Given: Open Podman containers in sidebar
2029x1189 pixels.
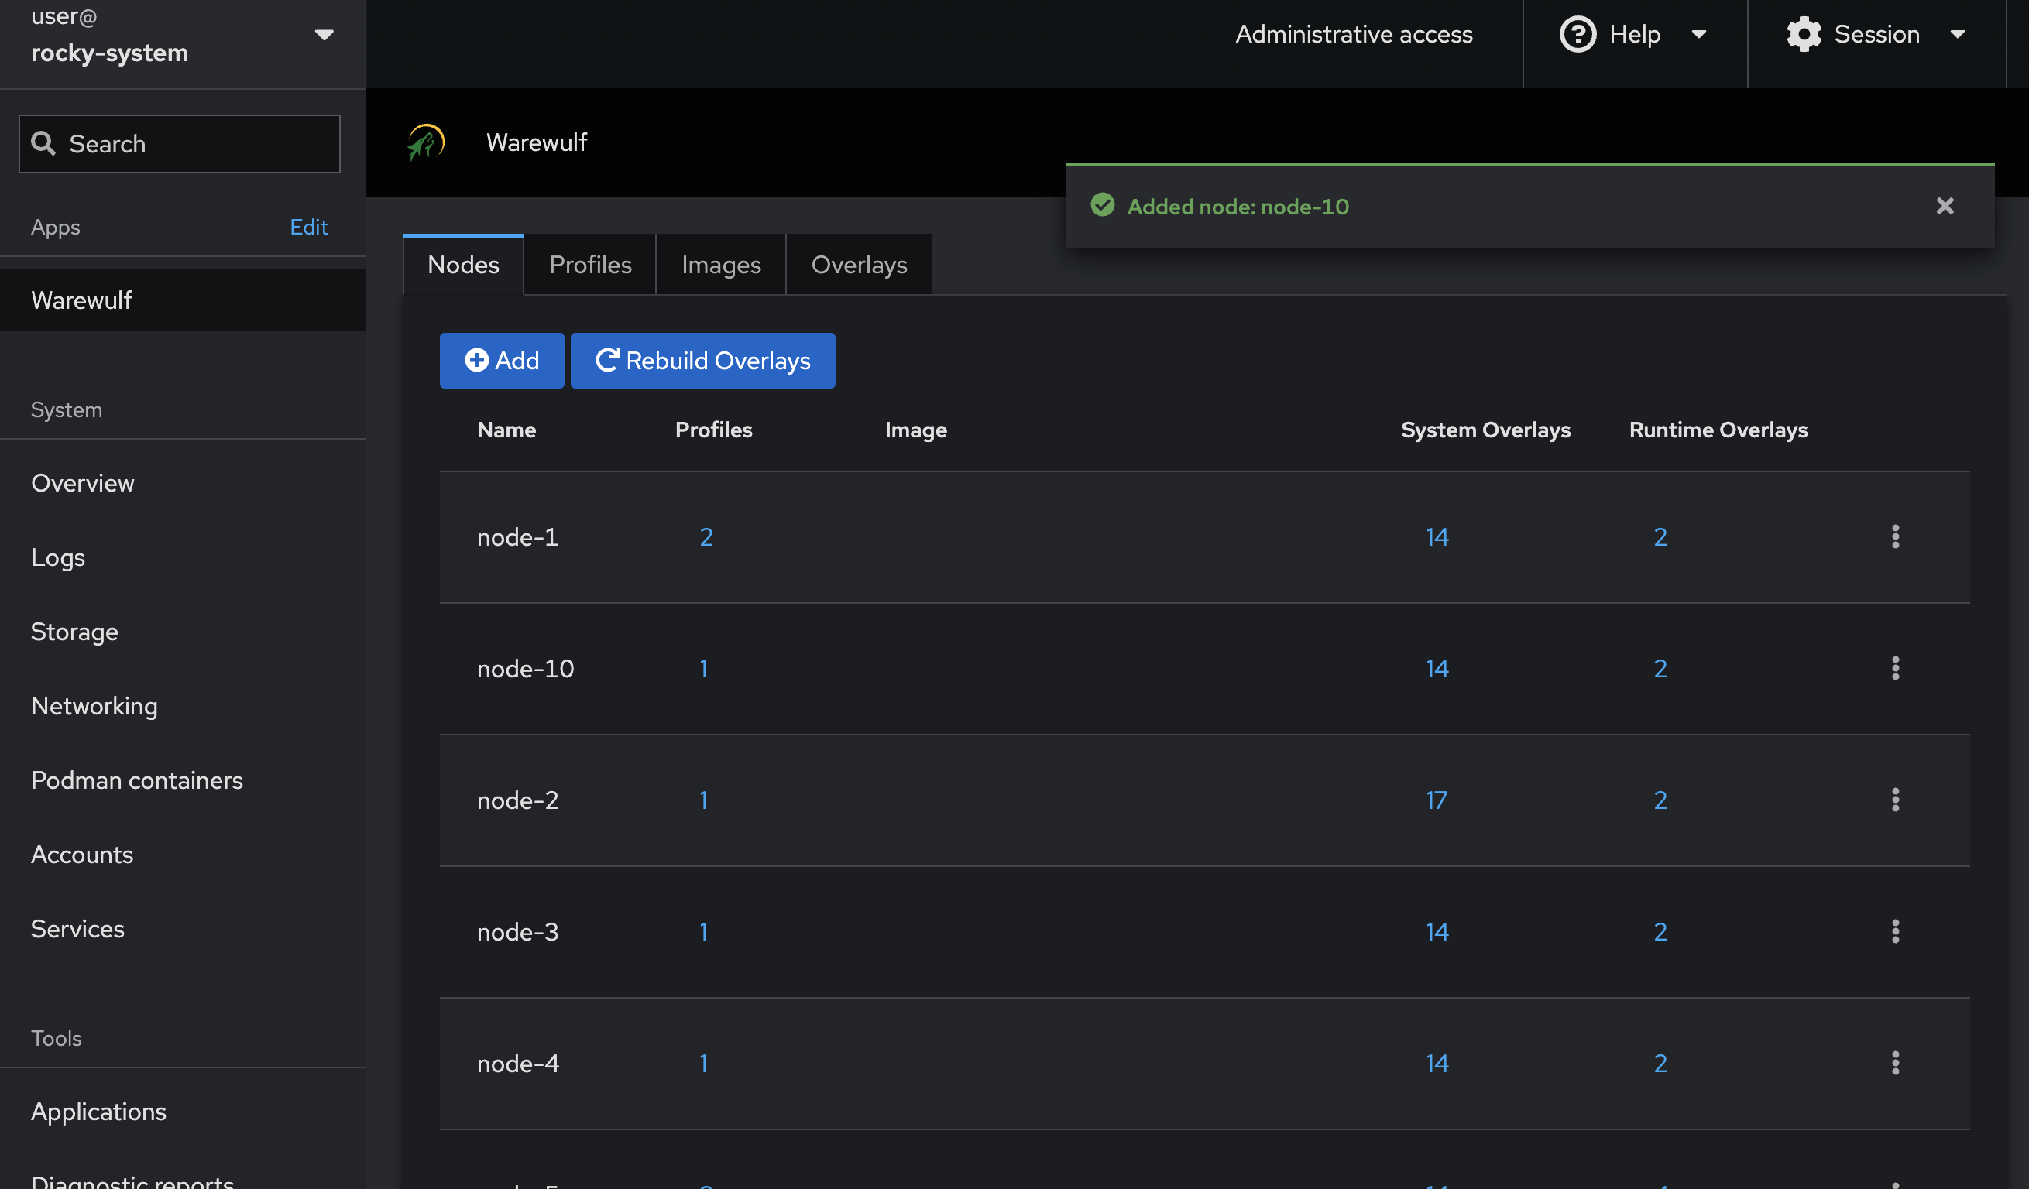Looking at the screenshot, I should [137, 780].
